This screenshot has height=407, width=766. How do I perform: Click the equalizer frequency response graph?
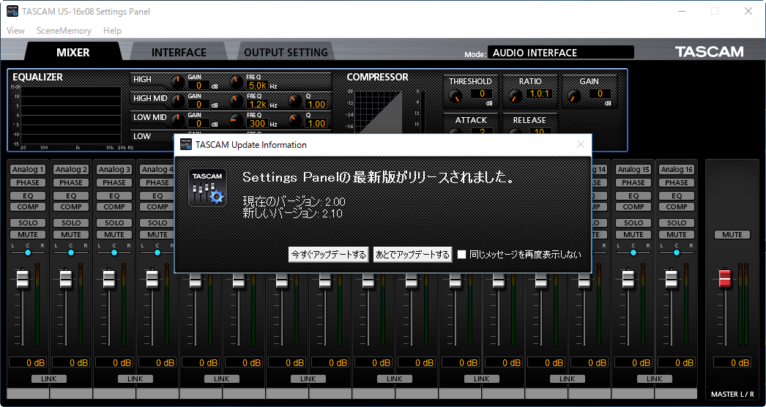click(71, 116)
